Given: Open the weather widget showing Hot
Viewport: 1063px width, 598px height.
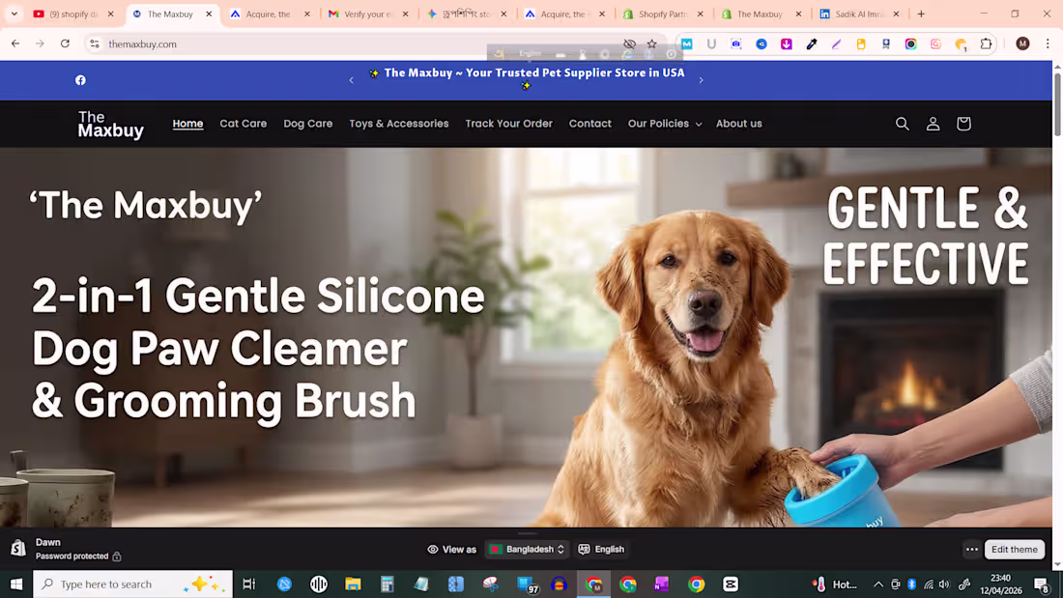Looking at the screenshot, I should coord(835,584).
